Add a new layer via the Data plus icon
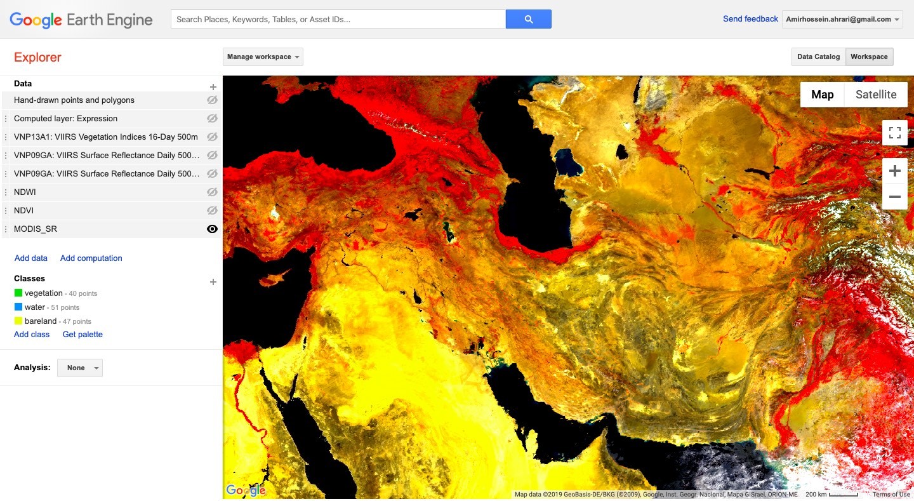Image resolution: width=914 pixels, height=501 pixels. (213, 86)
